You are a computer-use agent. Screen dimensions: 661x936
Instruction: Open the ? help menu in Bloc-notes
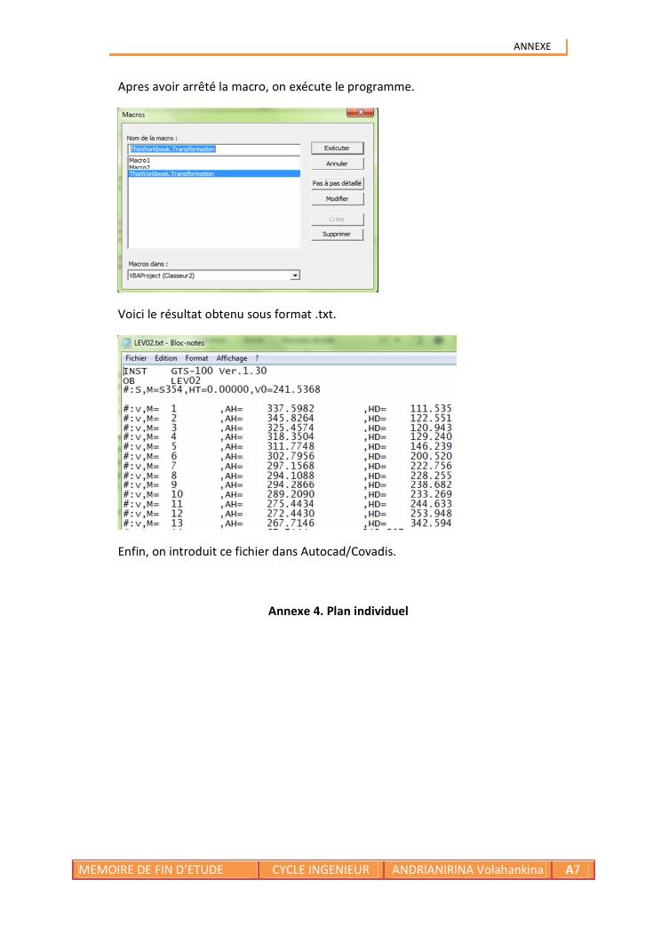click(x=257, y=358)
